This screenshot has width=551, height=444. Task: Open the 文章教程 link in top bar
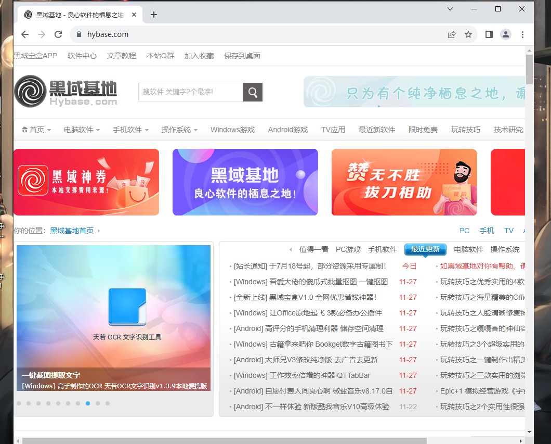pyautogui.click(x=122, y=56)
